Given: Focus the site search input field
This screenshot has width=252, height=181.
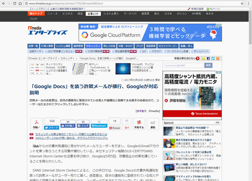Looking at the screenshot, I should coord(184,65).
